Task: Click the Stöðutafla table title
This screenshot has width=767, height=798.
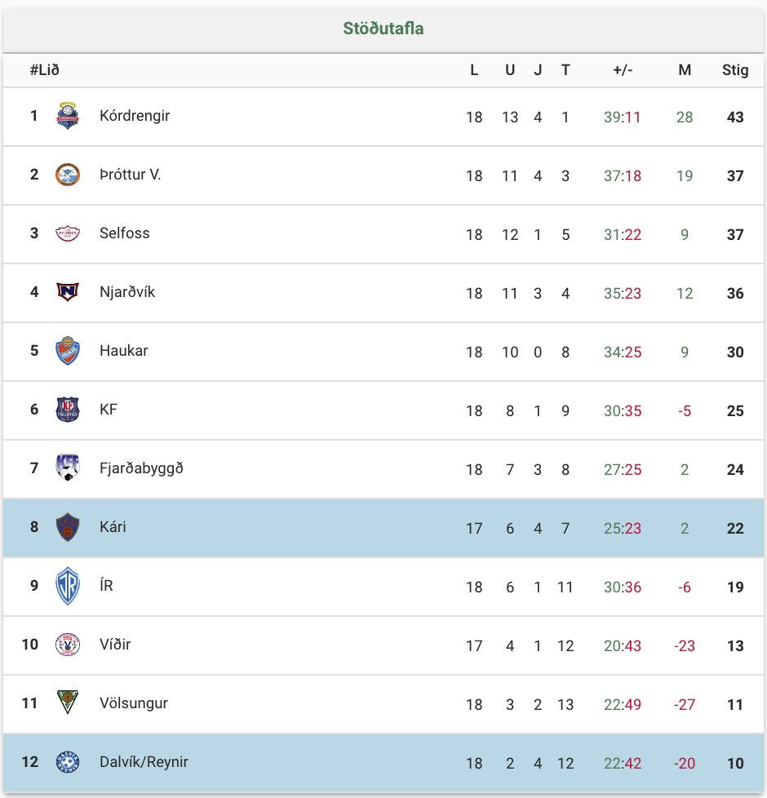Action: (x=383, y=29)
